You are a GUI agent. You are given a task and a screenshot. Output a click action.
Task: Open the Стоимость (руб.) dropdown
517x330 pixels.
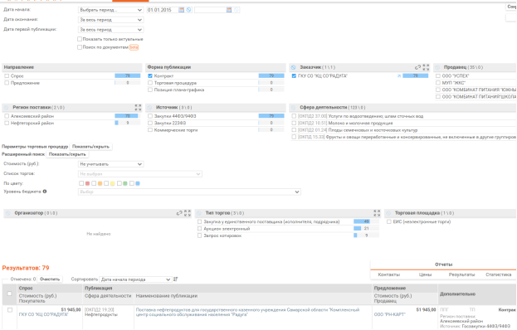click(111, 164)
